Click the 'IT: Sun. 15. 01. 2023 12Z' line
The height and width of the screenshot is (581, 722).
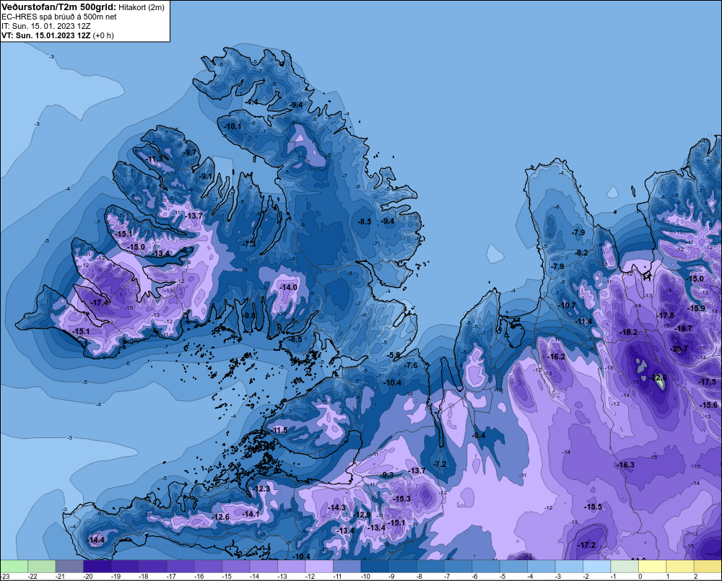[x=46, y=26]
